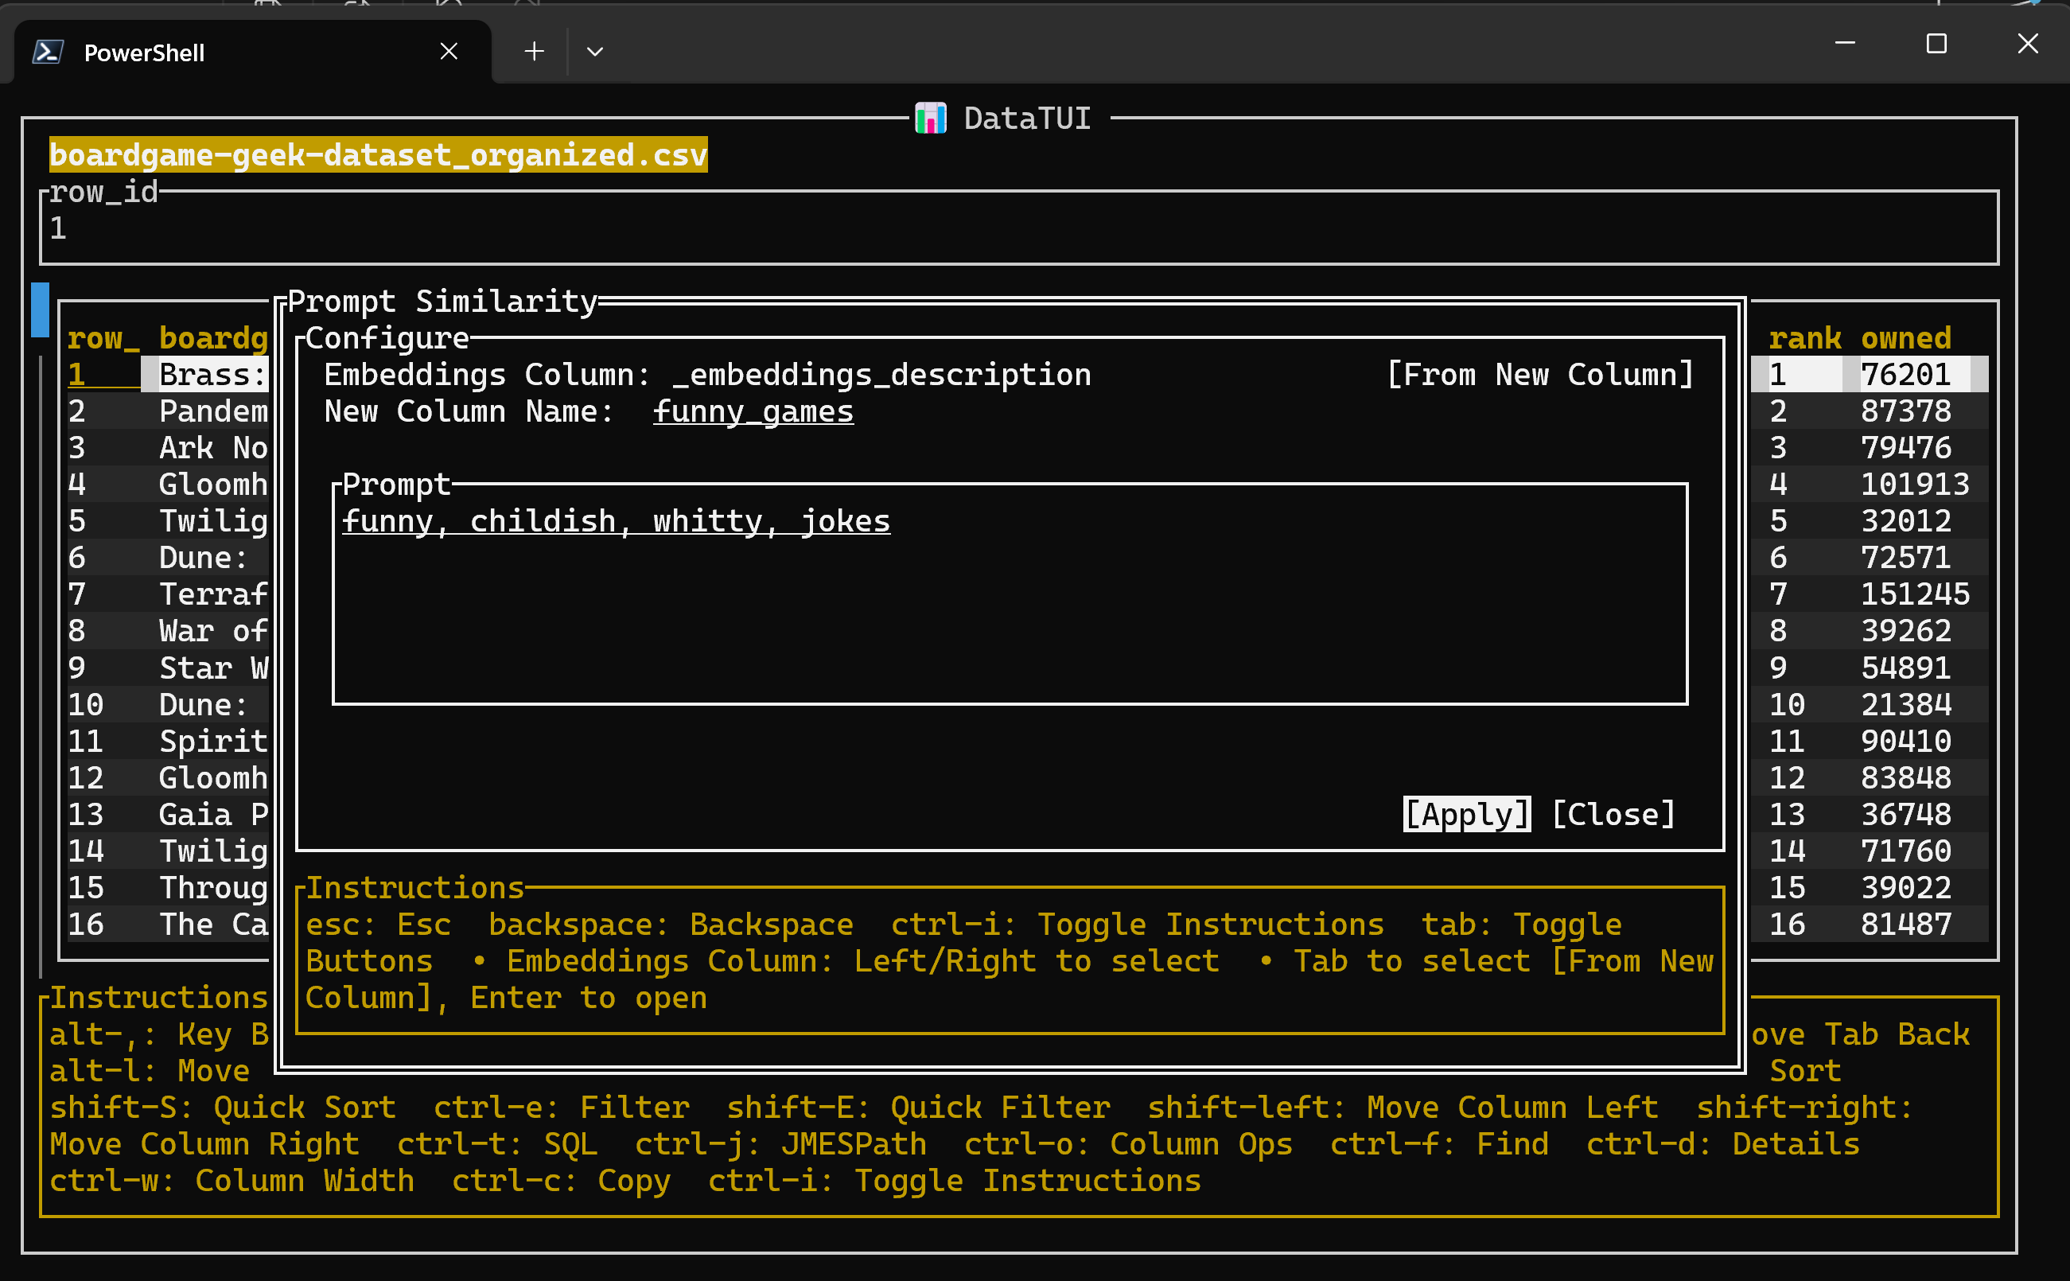Screen dimensions: 2070x1281
Task: Open a new terminal tab
Action: (534, 52)
